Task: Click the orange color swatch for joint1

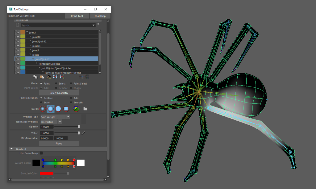Action: point(23,32)
